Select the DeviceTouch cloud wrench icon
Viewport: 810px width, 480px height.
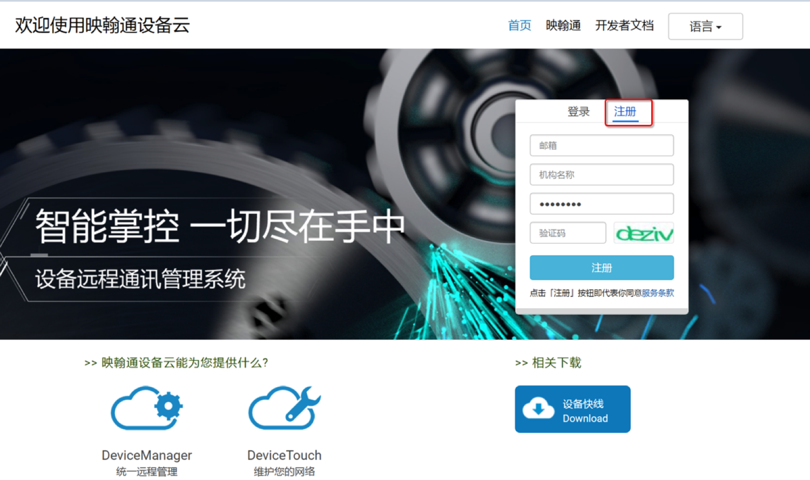(x=285, y=409)
